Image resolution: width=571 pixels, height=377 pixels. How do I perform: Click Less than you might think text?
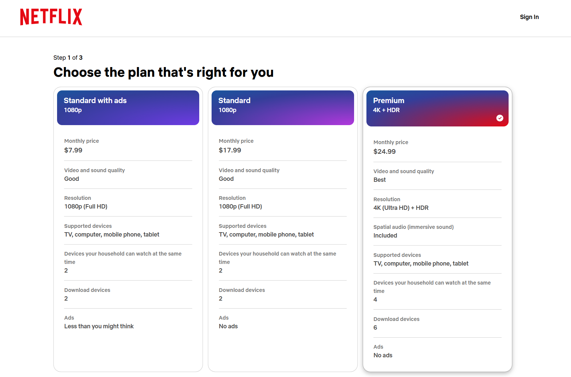point(99,326)
